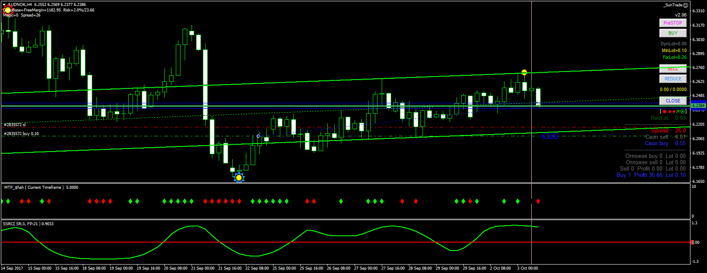Click the Magic=0 Spread=26 info line

click(x=22, y=15)
